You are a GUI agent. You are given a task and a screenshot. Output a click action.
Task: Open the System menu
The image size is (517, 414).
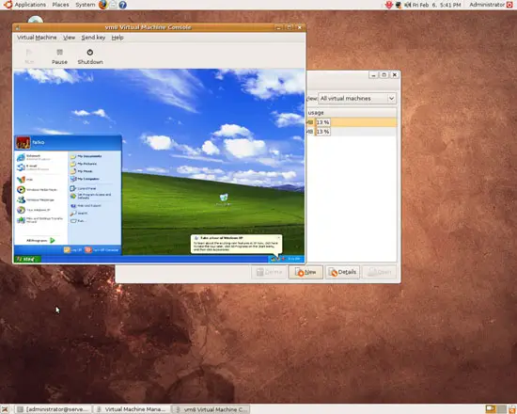click(x=85, y=5)
